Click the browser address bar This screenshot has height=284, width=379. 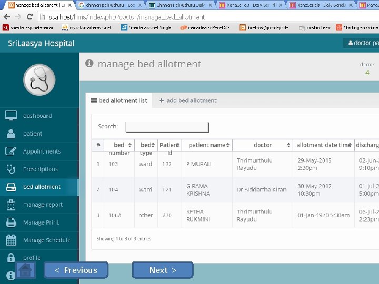(x=208, y=17)
